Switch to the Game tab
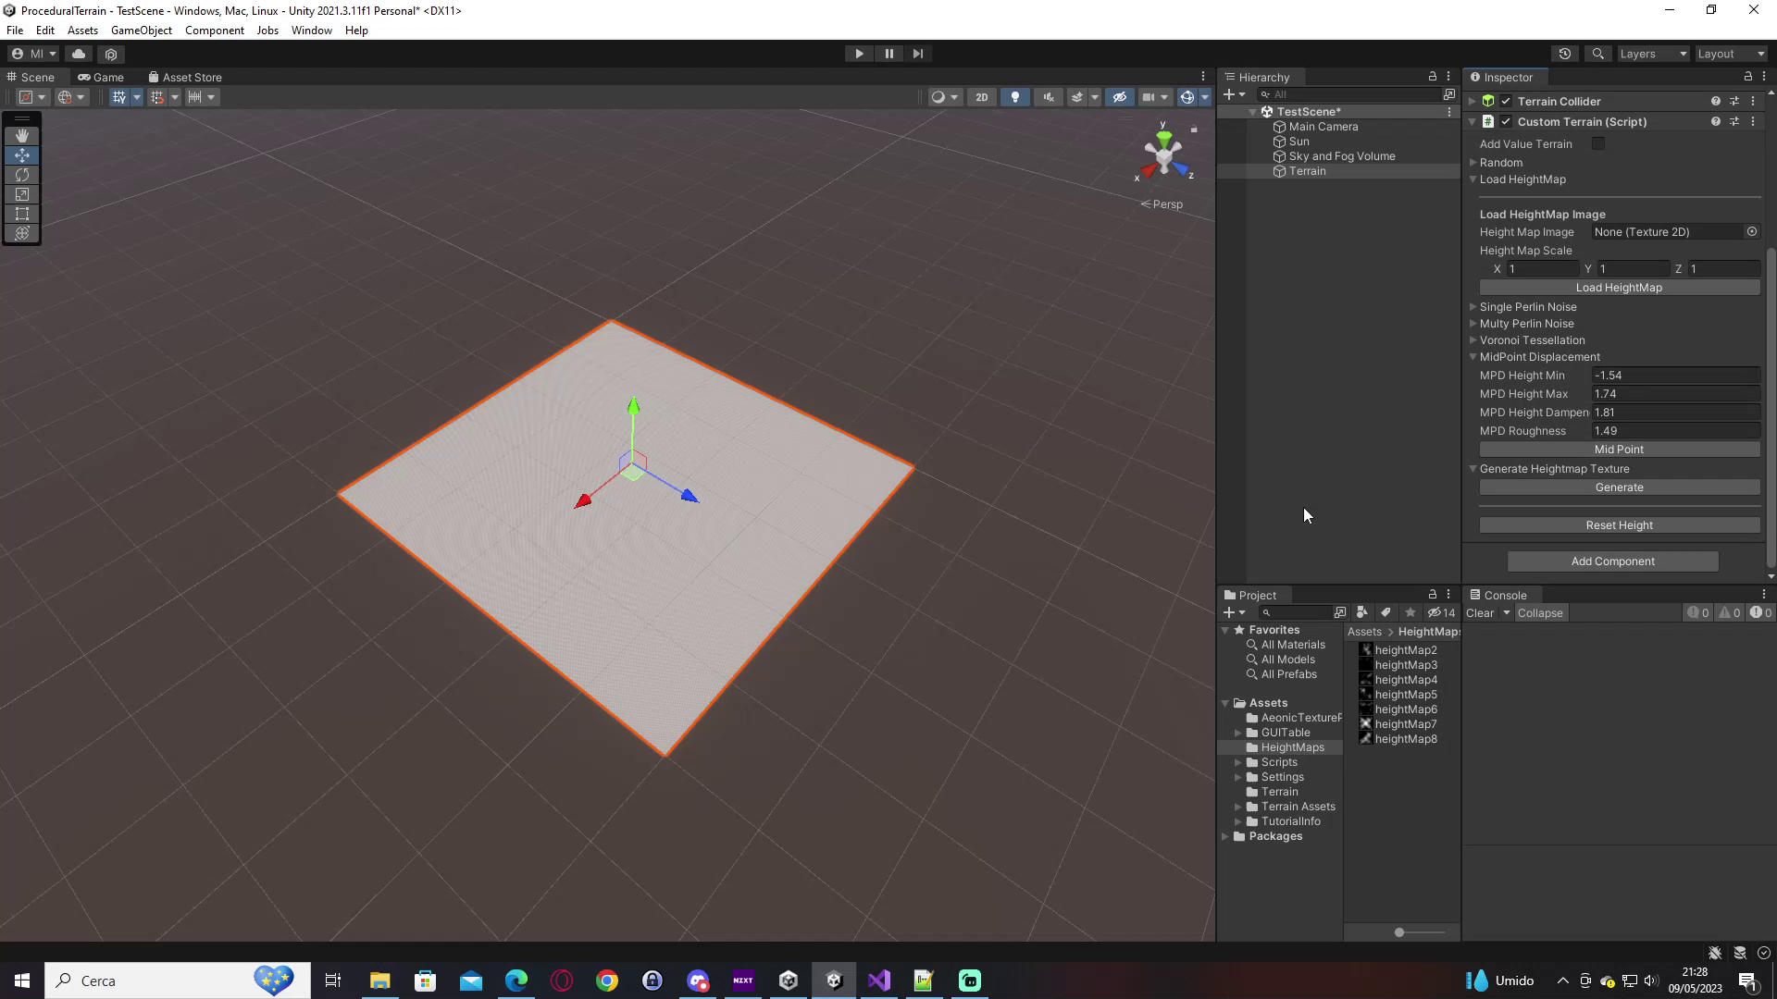Screen dimensions: 1777x999 coord(101,78)
